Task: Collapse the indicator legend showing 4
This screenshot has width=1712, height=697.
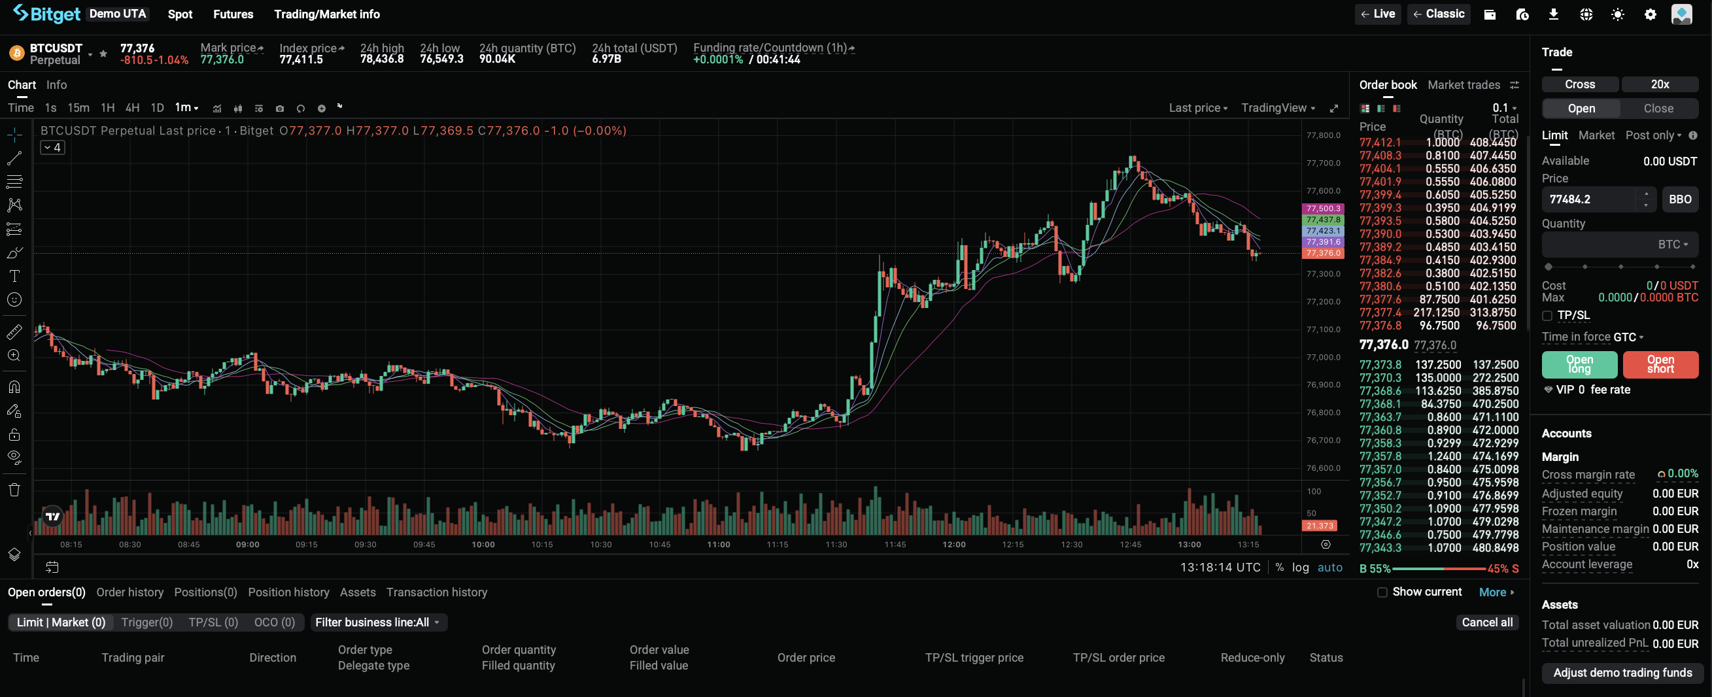Action: 52,148
